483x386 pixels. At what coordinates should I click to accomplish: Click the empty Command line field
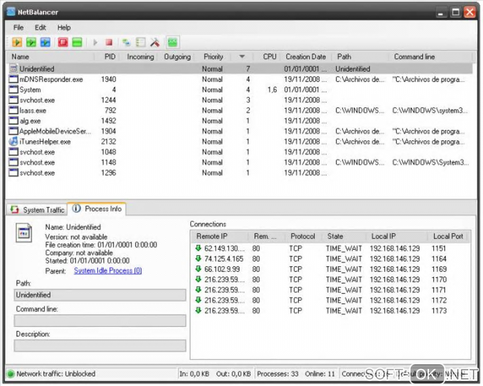100,320
